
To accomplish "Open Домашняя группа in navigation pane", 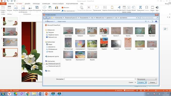I will pos(52,57).
